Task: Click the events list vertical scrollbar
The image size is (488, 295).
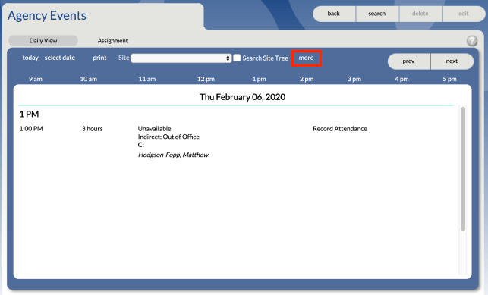Action: tap(463, 168)
